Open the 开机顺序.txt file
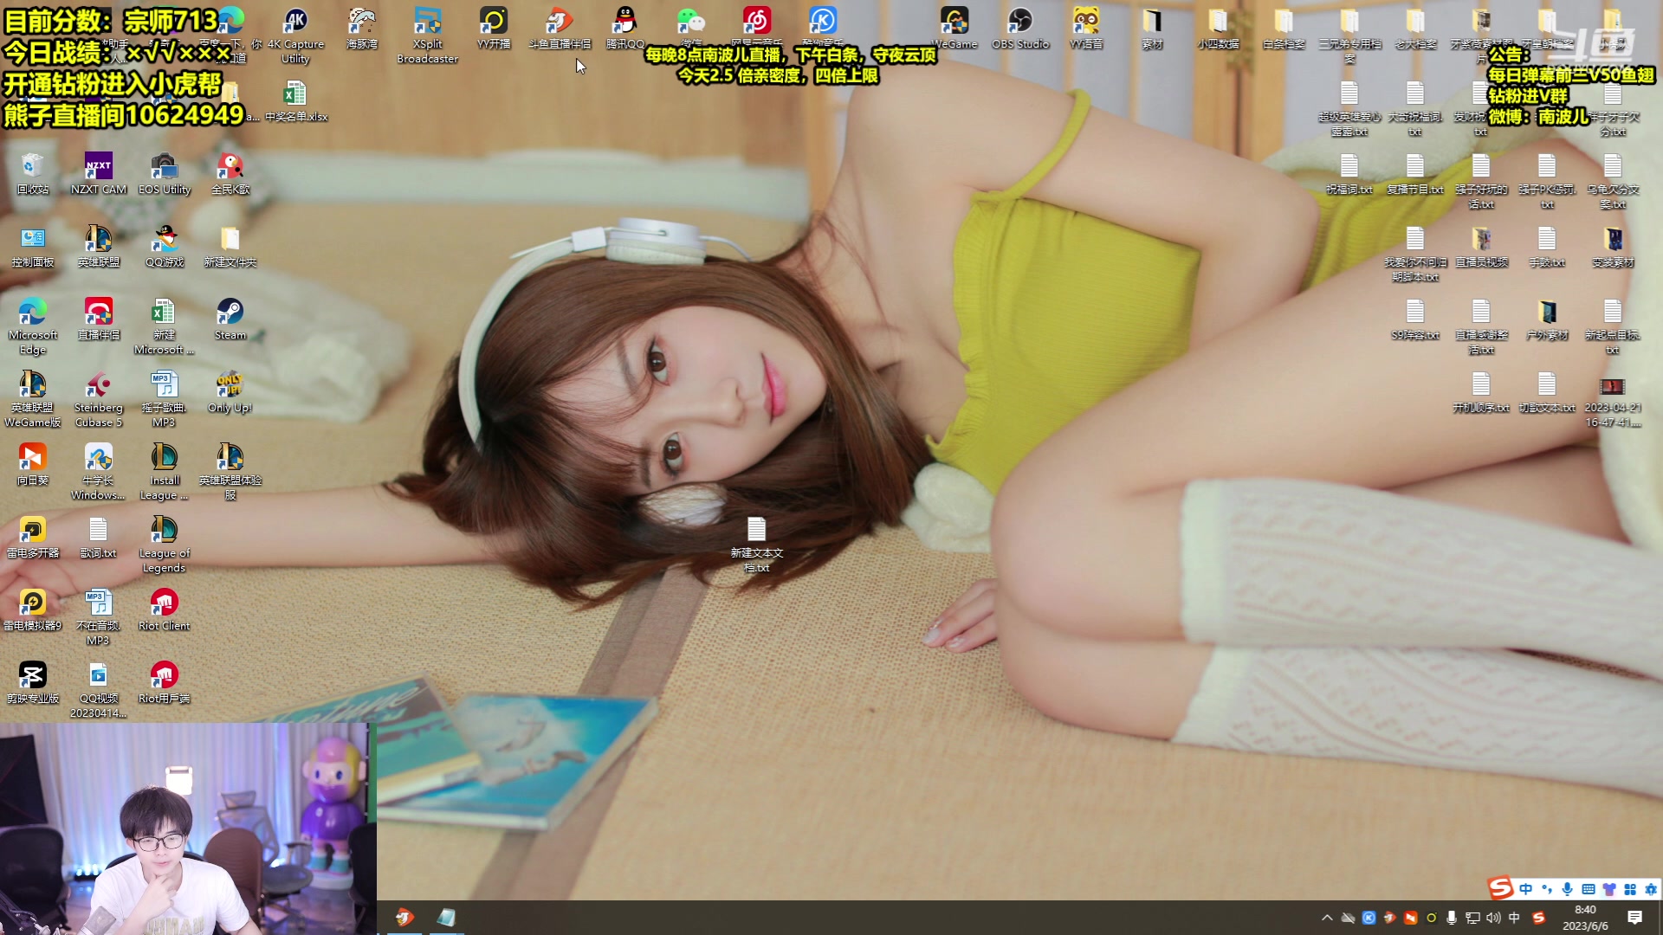This screenshot has width=1663, height=935. click(1481, 391)
